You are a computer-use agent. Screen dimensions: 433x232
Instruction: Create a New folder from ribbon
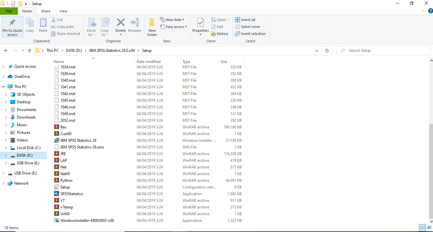(152, 27)
